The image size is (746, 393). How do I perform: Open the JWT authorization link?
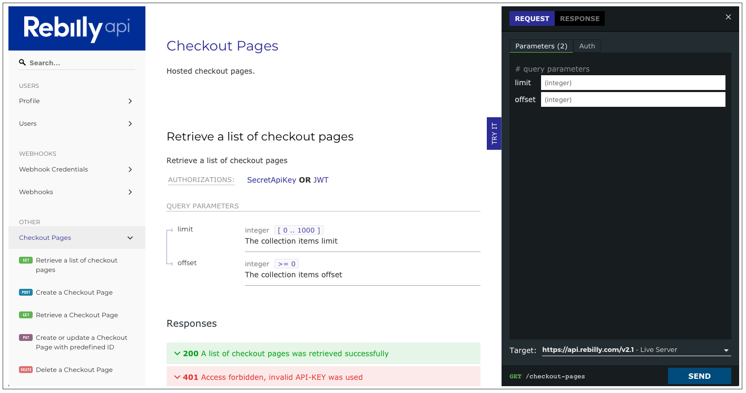(x=321, y=180)
